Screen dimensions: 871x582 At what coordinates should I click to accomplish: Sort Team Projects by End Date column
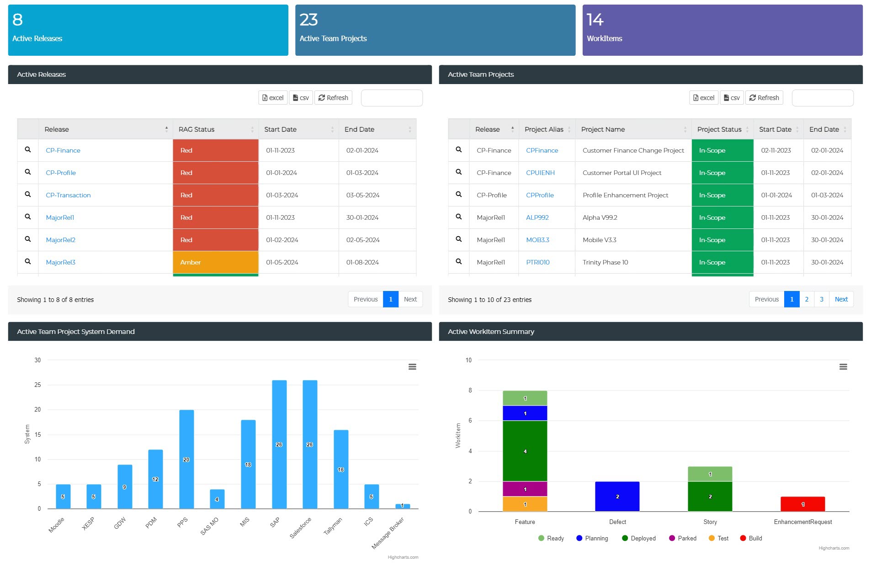coord(828,129)
